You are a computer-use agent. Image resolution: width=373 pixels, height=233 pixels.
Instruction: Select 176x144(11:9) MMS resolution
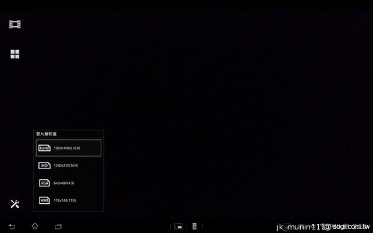coord(69,200)
